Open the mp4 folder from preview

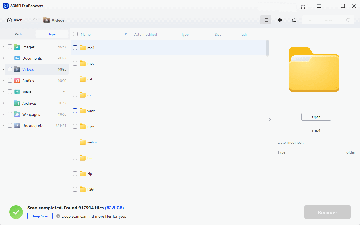(316, 117)
